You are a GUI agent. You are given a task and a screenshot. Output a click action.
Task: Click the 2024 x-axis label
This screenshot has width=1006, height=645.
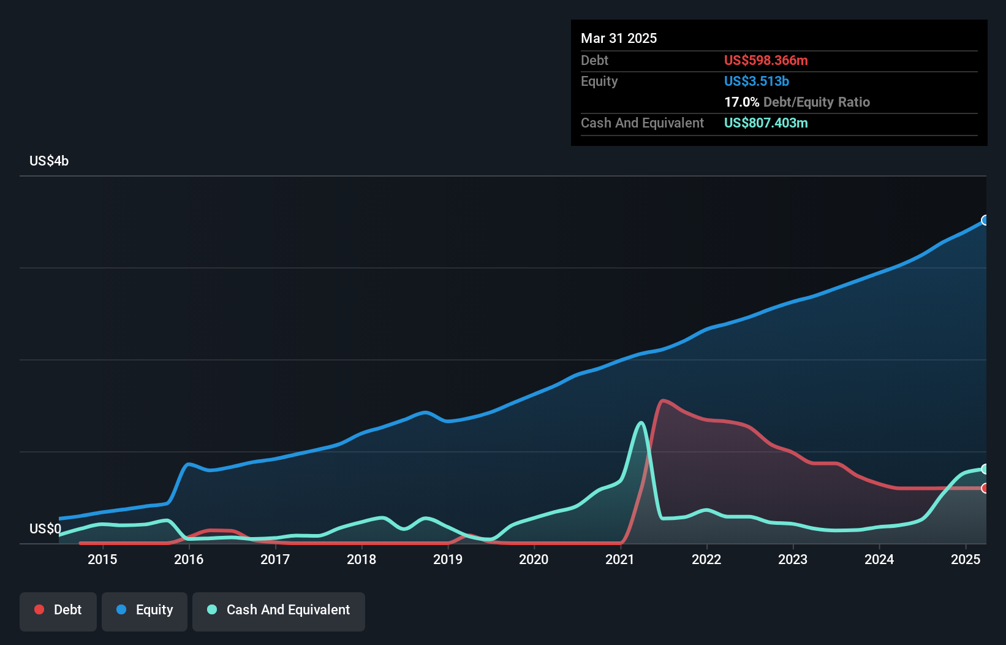pos(879,559)
